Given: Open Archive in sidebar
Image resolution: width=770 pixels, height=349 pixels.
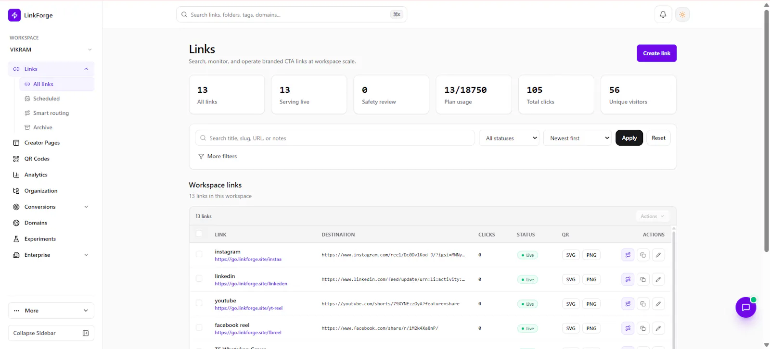Looking at the screenshot, I should tap(57, 127).
